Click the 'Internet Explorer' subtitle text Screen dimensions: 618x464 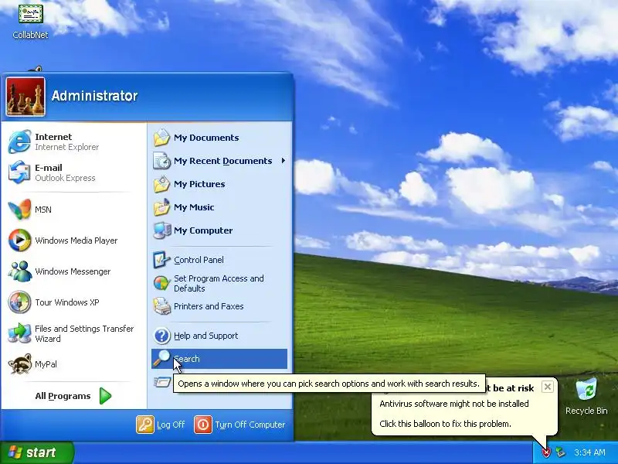[x=67, y=147]
